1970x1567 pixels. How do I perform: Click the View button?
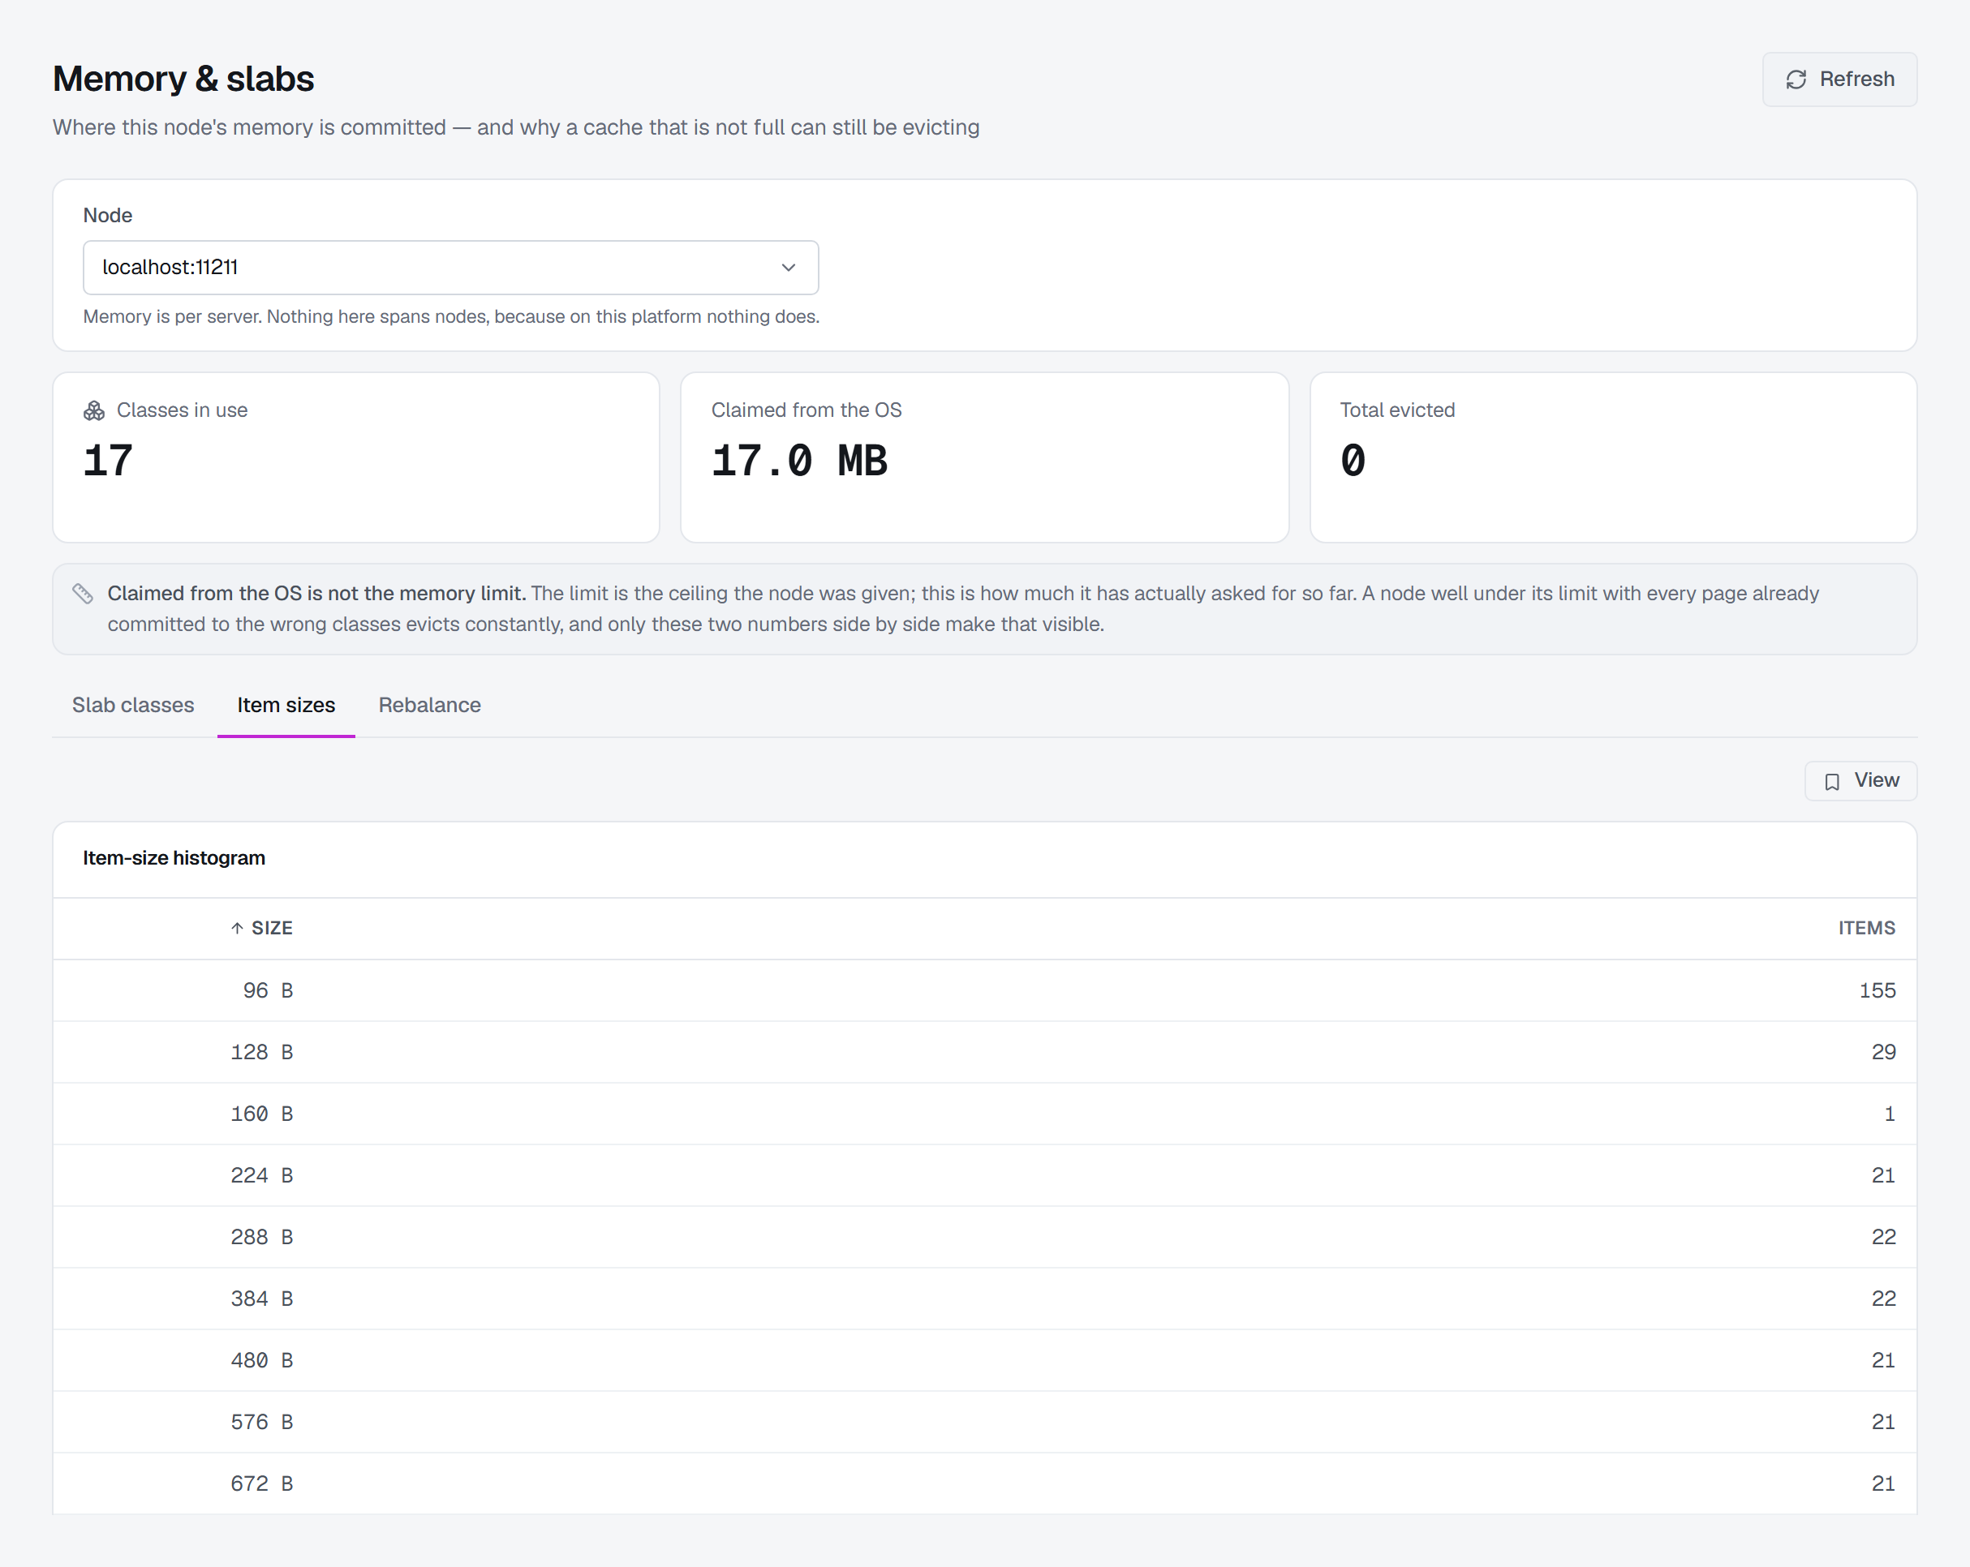(1860, 781)
